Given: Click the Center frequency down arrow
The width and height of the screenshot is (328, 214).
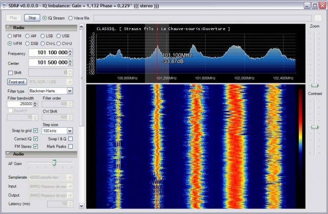Looking at the screenshot, I should [x=70, y=64].
